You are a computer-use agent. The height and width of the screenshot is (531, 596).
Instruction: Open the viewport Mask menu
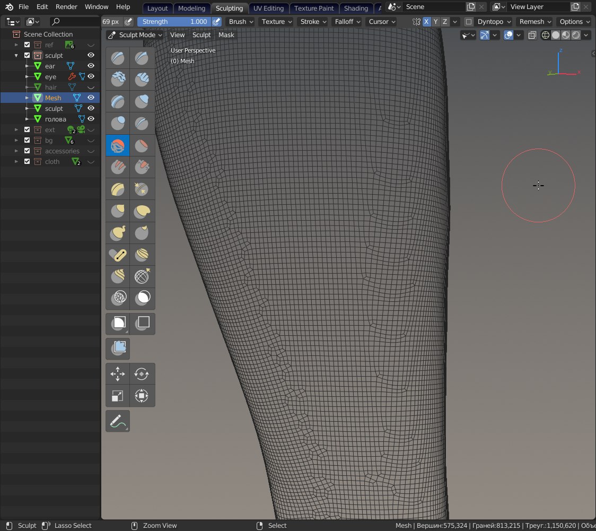coord(226,35)
